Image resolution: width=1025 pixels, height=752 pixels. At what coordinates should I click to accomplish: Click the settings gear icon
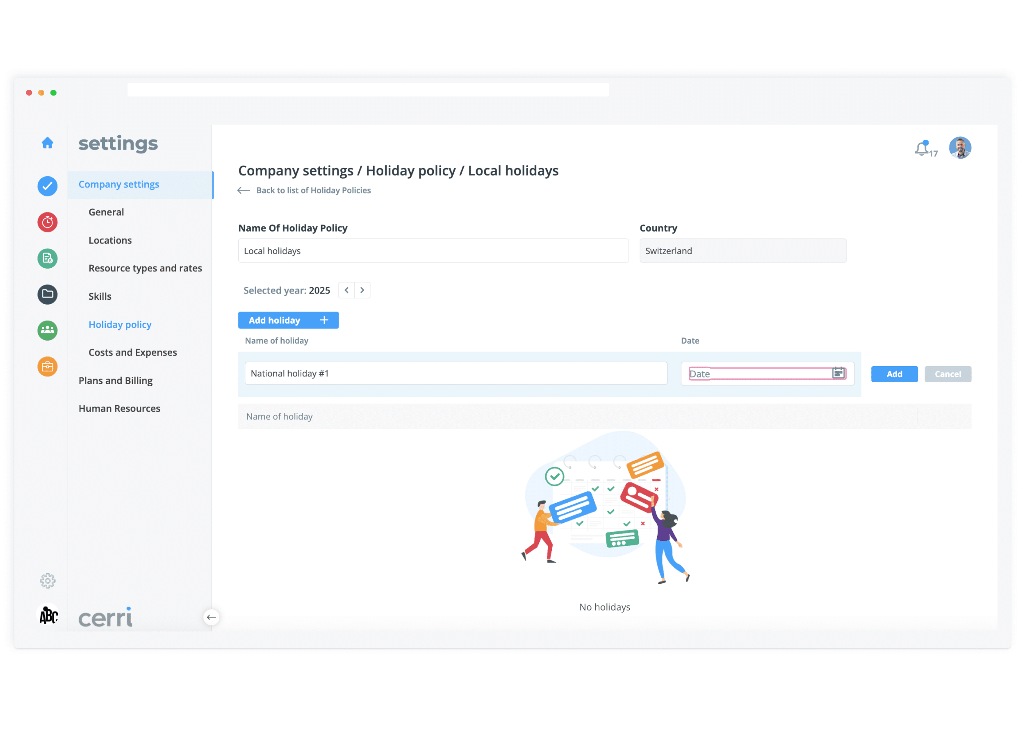click(x=47, y=581)
